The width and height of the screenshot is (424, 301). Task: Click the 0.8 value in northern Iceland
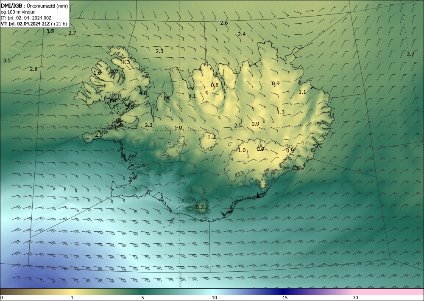(215, 85)
